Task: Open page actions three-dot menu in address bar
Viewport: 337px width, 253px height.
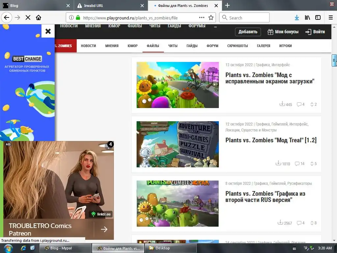Action: coord(202,18)
